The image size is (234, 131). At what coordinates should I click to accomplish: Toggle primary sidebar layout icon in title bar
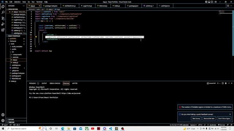coord(206,2)
